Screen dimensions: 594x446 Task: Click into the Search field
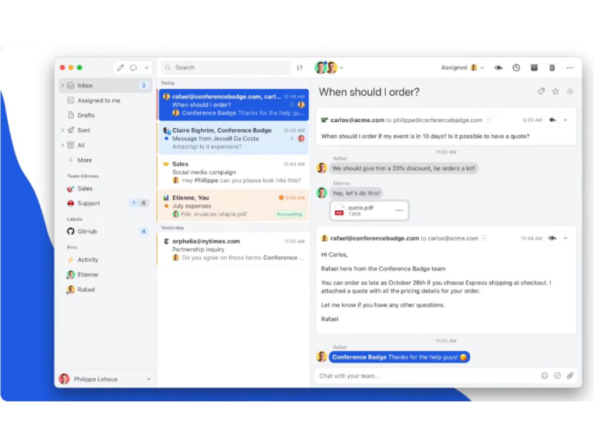click(x=227, y=68)
